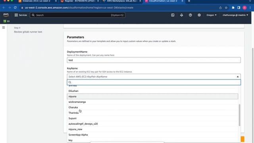The height and width of the screenshot is (143, 254).
Task: Open the Services grid menu
Action: click(21, 15)
